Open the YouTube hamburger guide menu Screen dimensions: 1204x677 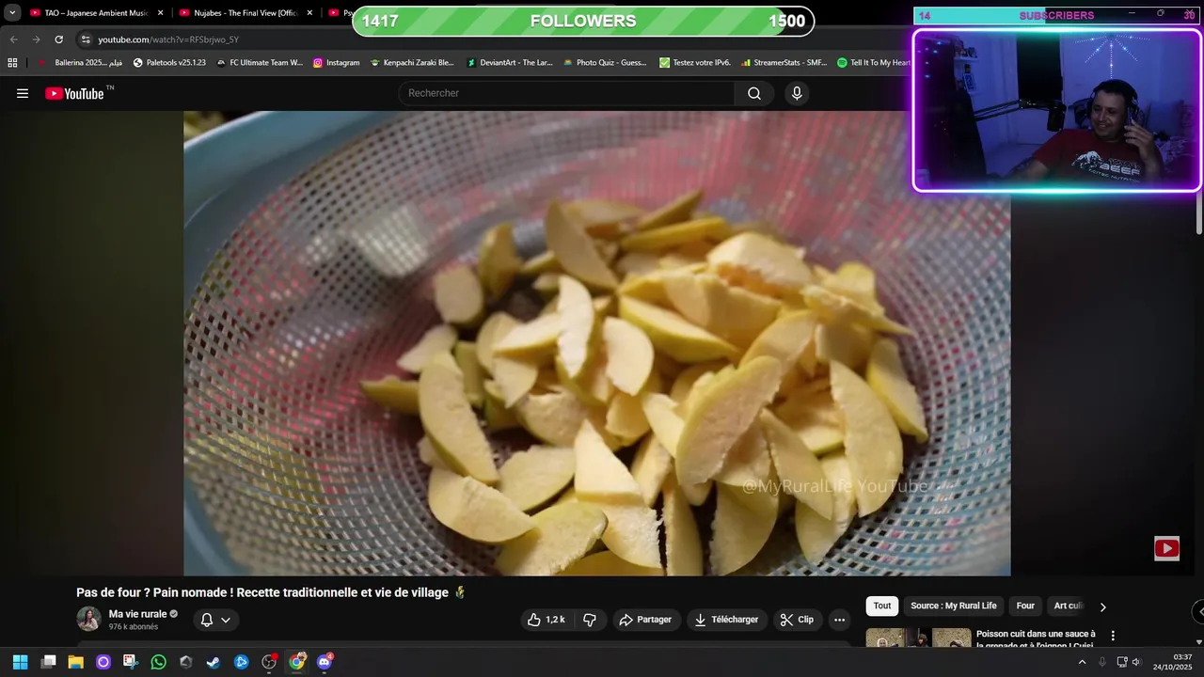coord(23,93)
